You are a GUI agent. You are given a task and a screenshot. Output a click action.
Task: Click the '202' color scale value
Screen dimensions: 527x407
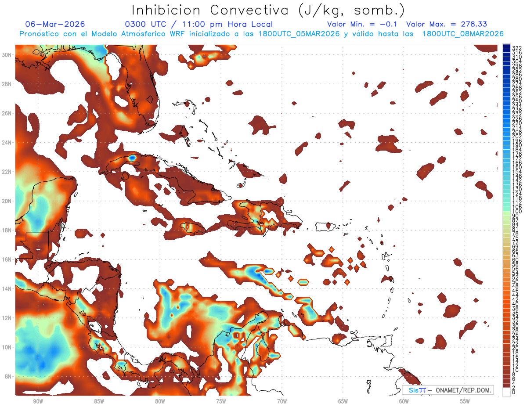click(517, 137)
